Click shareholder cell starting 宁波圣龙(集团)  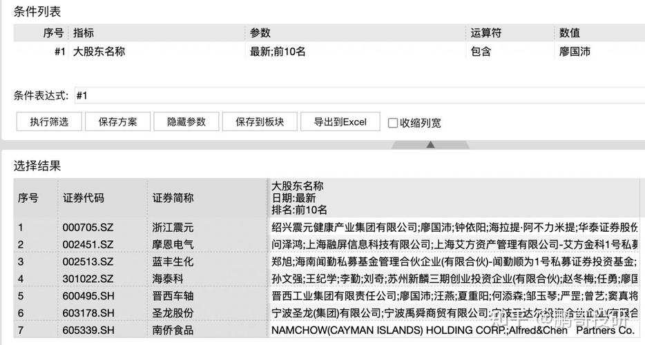tap(454, 313)
